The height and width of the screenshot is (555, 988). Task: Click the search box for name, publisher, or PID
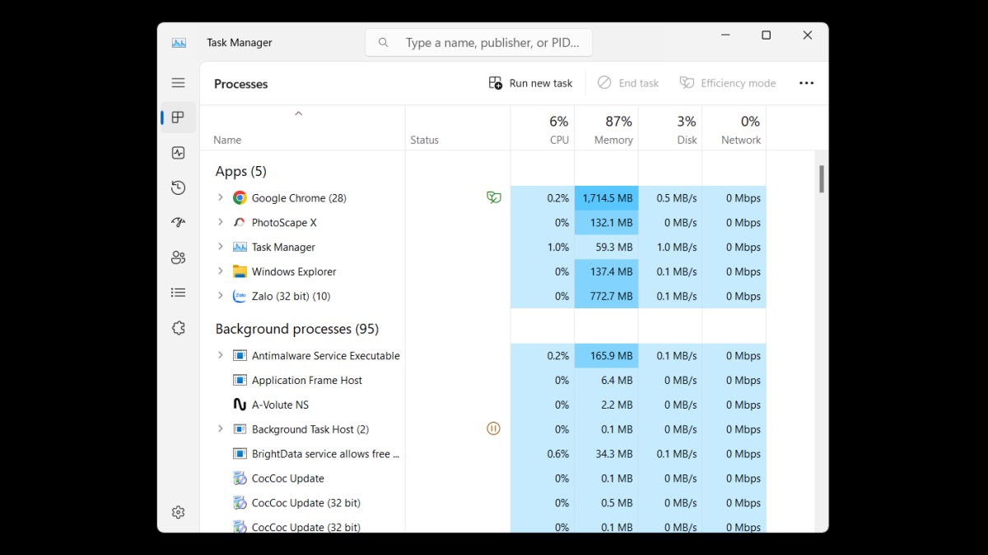478,43
